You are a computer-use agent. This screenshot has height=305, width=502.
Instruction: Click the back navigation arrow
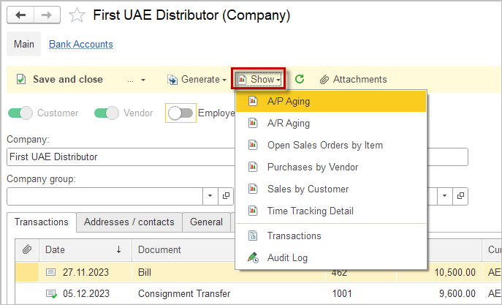(x=20, y=15)
